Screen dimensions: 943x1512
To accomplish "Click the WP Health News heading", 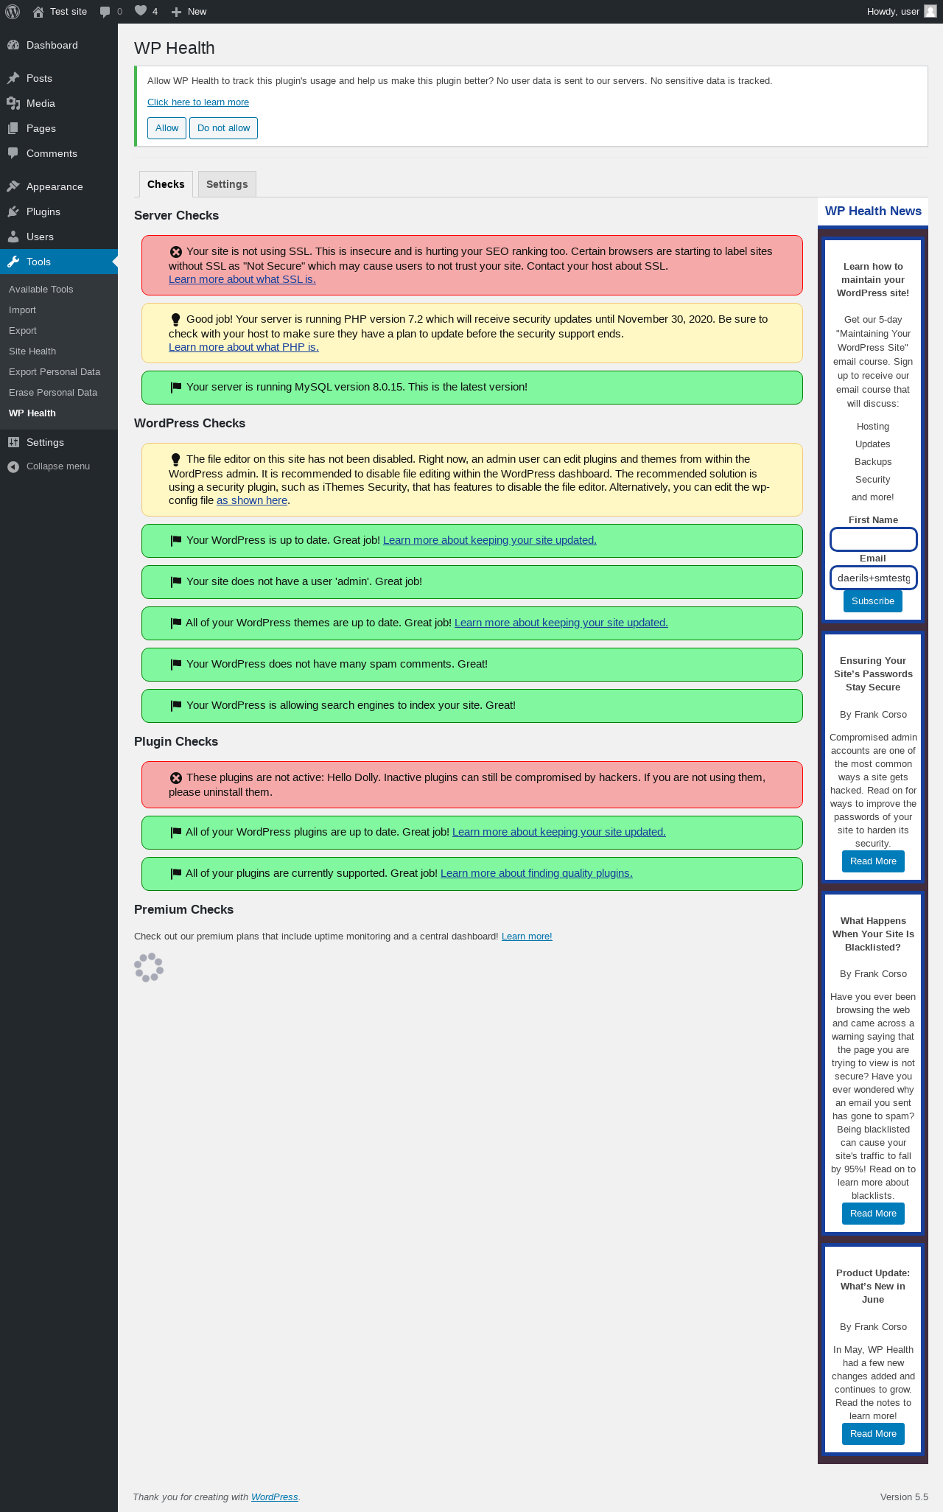I will (x=873, y=211).
